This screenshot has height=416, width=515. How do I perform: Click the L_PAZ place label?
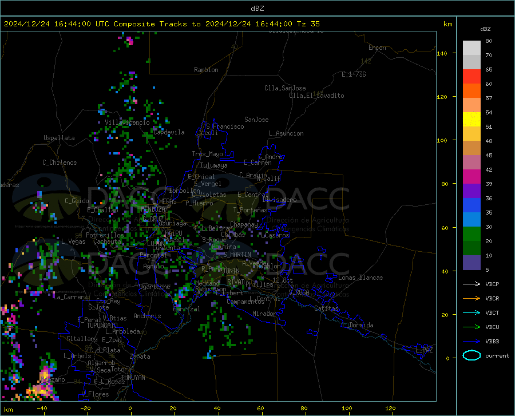[424, 350]
